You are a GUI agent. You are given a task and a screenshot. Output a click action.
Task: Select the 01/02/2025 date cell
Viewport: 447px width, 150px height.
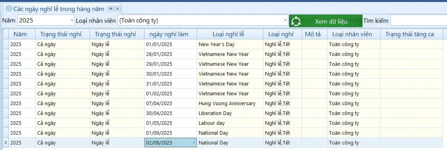171,93
